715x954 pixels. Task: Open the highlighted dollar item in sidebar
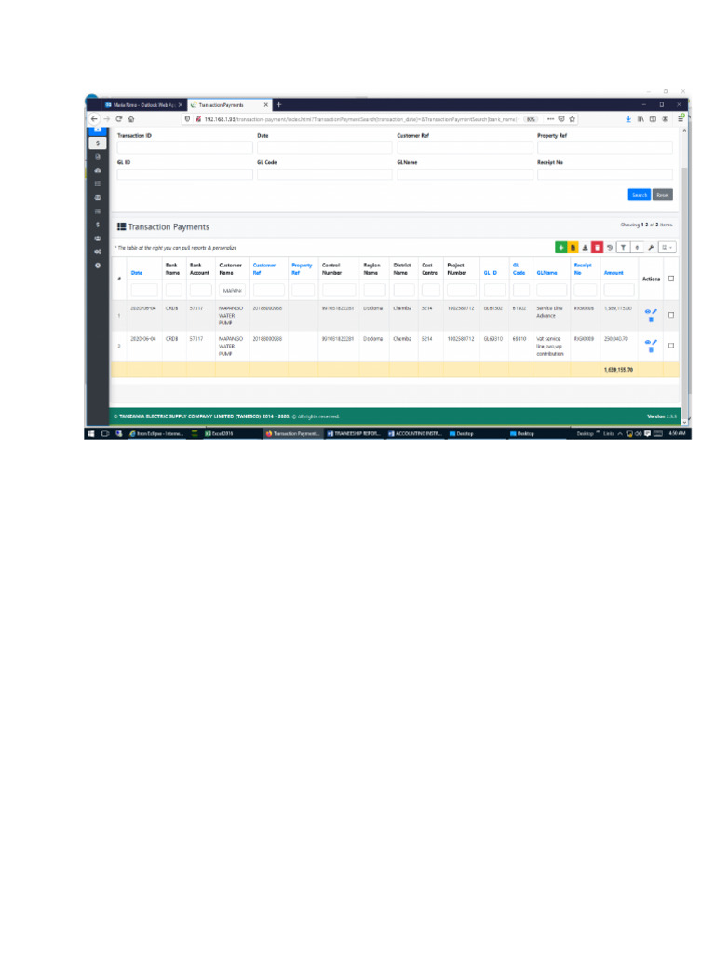(x=97, y=143)
